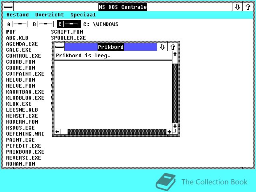Click the Prikbord vertical scroll thumb
The width and height of the screenshot is (256, 192).
point(175,60)
